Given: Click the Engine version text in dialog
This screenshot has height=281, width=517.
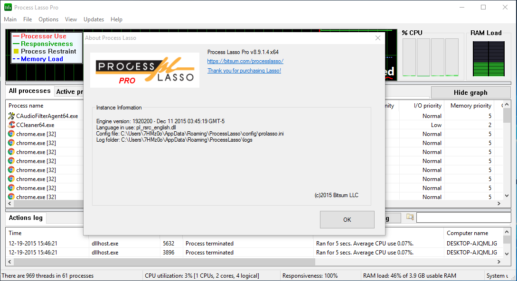Looking at the screenshot, I should 160,121.
